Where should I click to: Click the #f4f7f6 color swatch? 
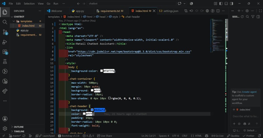click(x=101, y=71)
